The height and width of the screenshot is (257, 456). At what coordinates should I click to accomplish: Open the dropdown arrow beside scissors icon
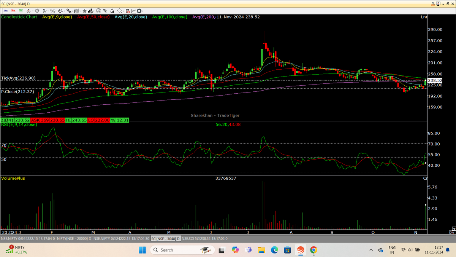[x=56, y=11]
